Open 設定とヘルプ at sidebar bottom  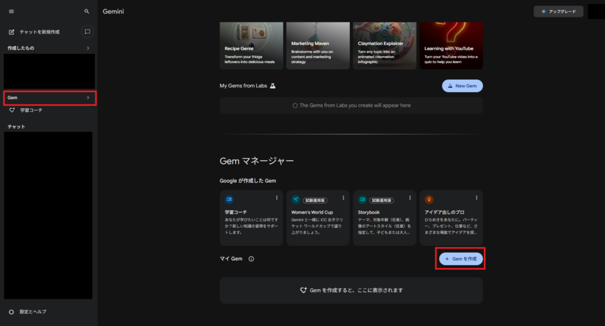(x=32, y=311)
